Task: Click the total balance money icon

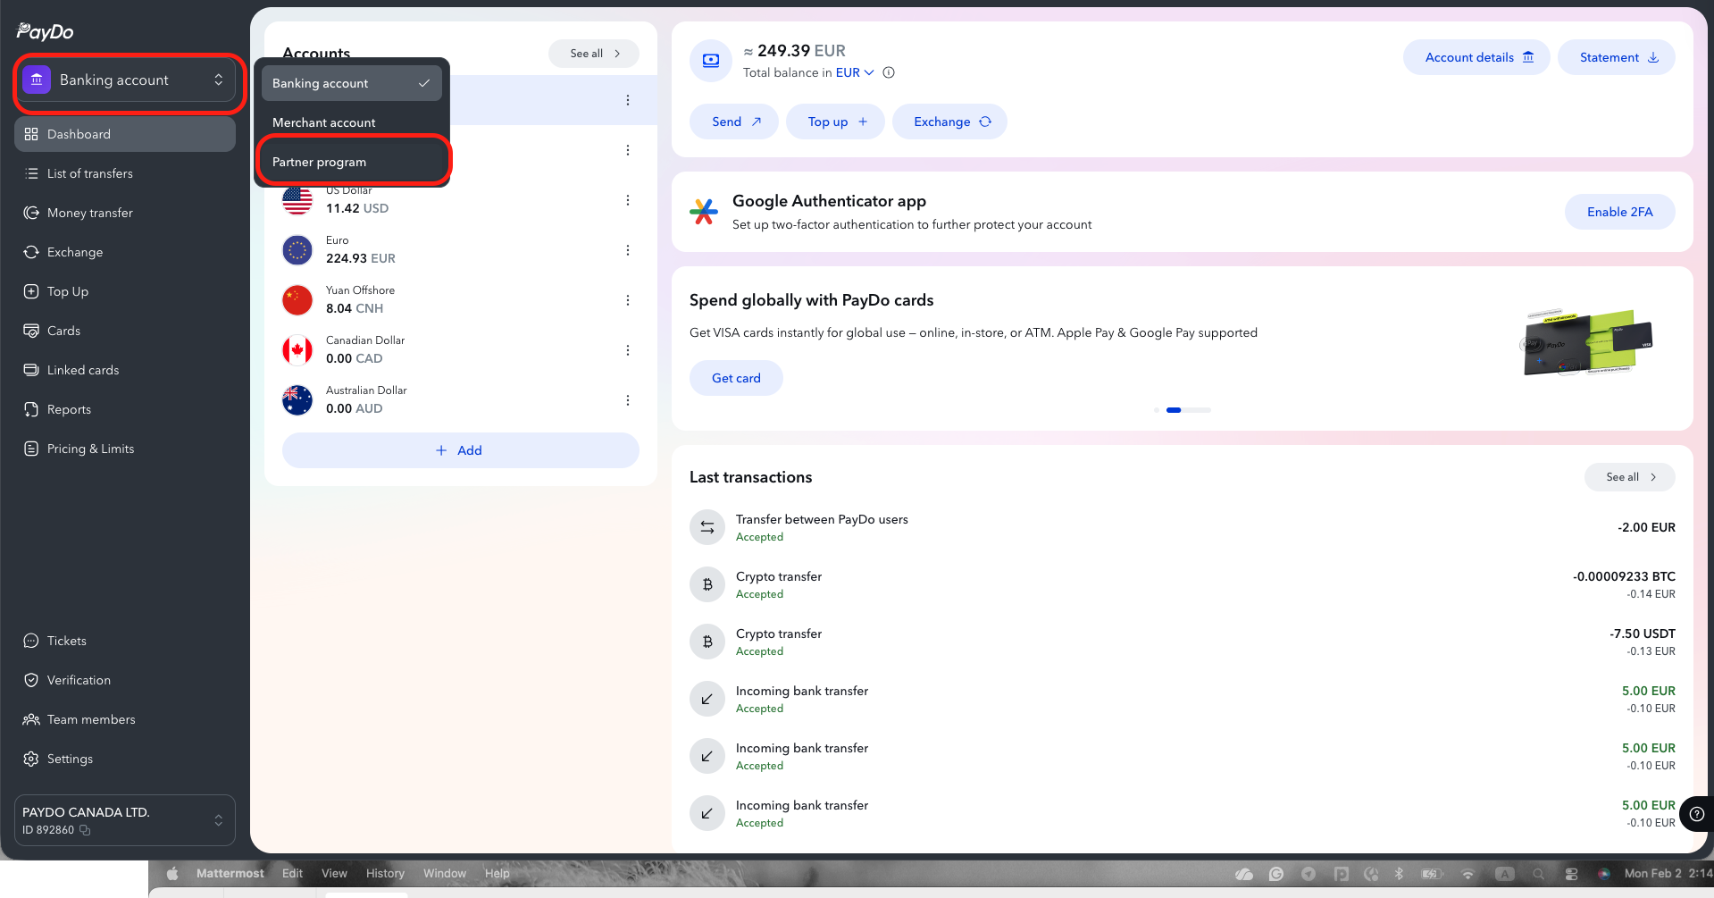Action: pos(711,61)
